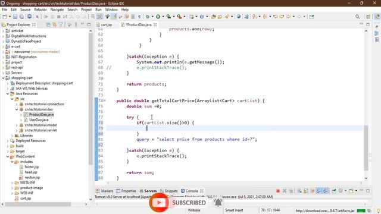Click the Project Explorer horizontal scrollbar
This screenshot has width=381, height=214.
point(38,204)
